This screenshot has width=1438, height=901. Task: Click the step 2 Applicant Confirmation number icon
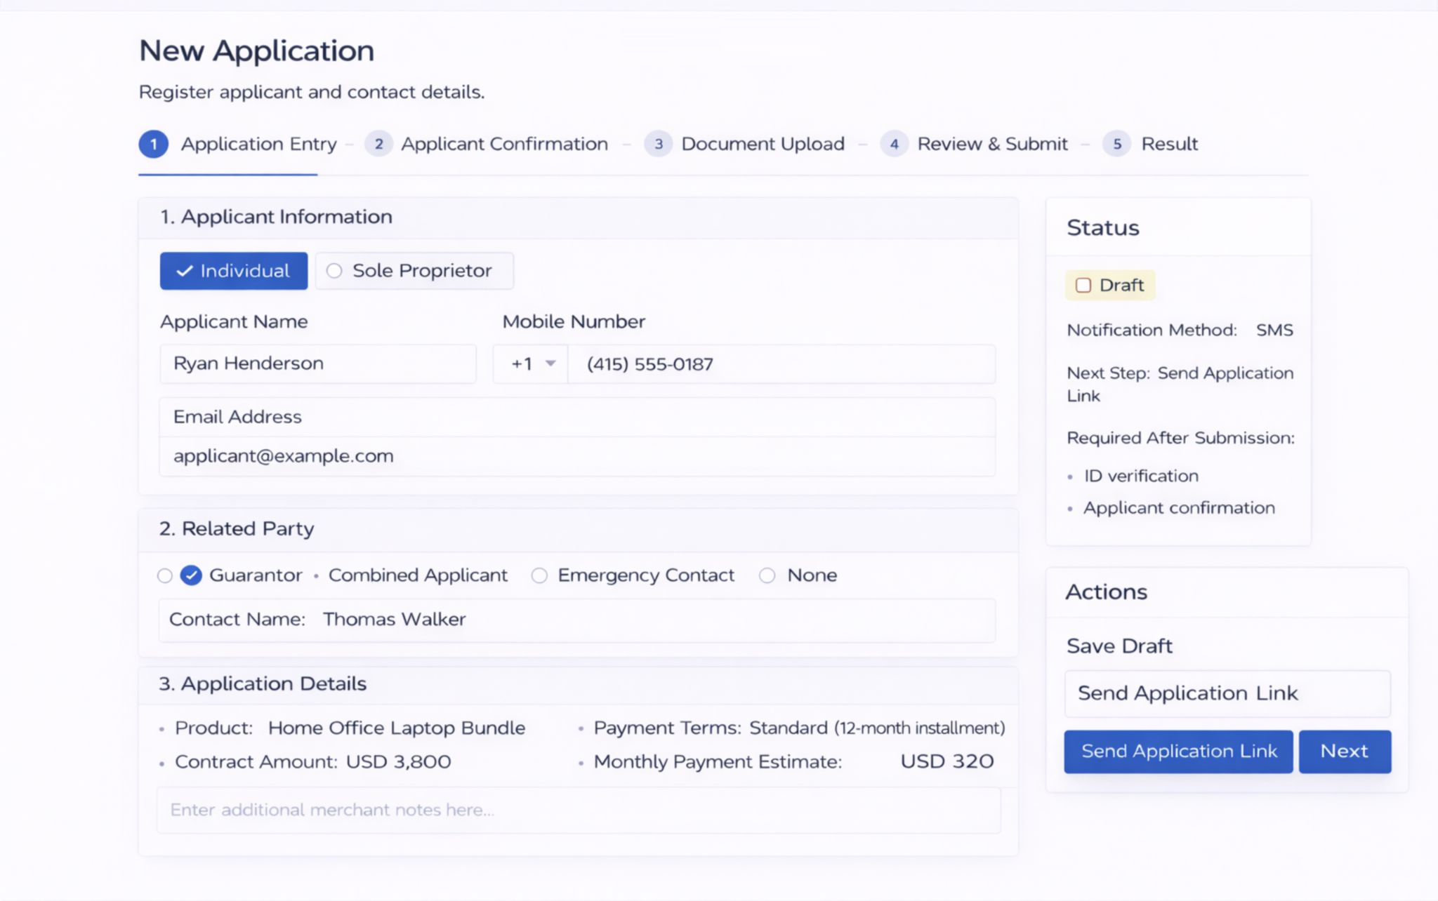pyautogui.click(x=378, y=145)
